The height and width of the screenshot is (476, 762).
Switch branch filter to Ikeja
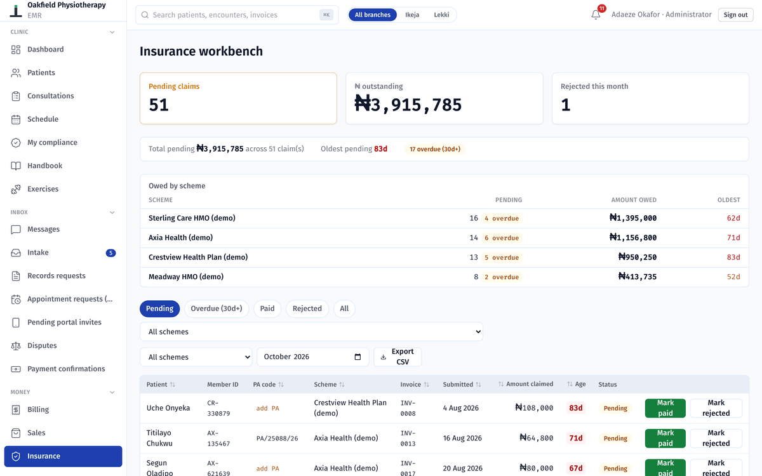coord(412,15)
